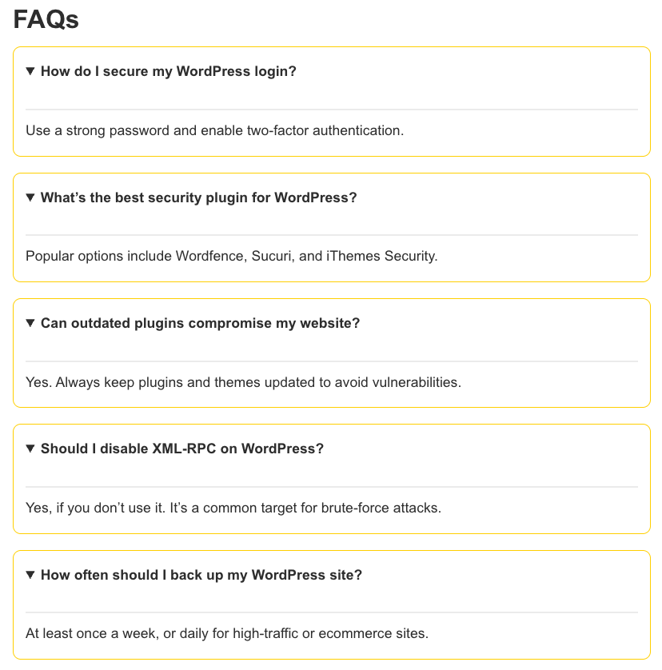Viewport: 662px width, 670px height.
Task: Select the 'FAQs' page heading
Action: pos(44,19)
